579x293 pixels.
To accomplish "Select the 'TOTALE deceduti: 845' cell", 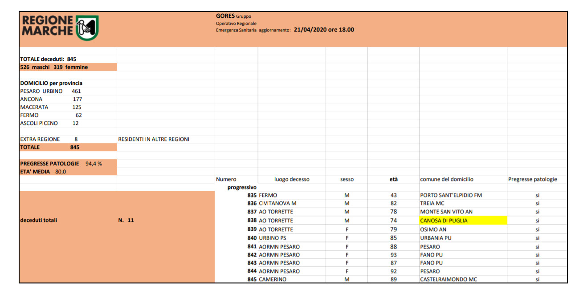I will click(x=68, y=59).
